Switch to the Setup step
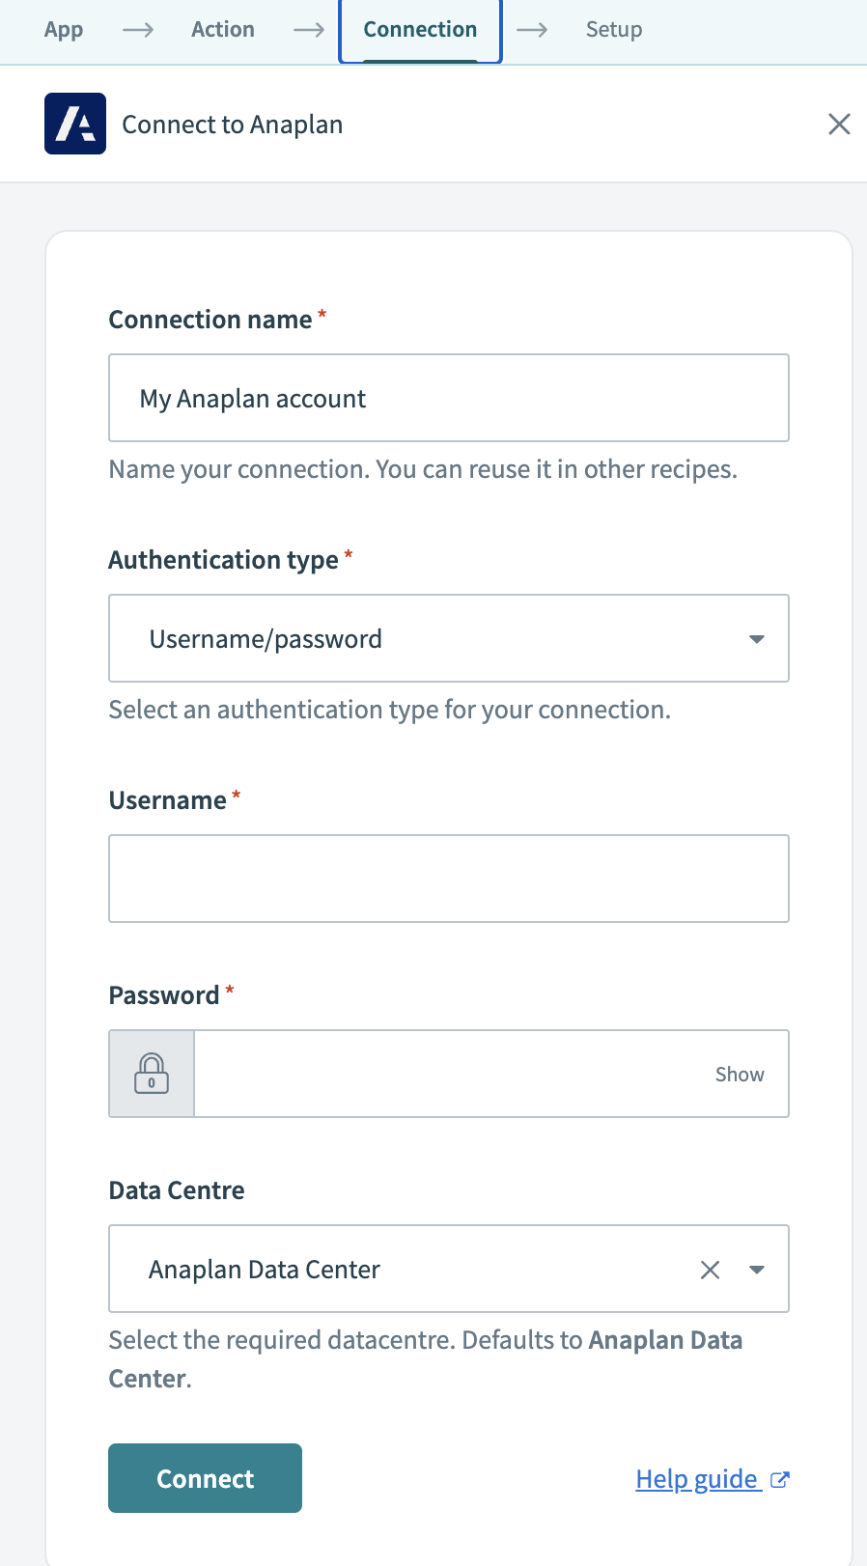867x1566 pixels. point(613,30)
